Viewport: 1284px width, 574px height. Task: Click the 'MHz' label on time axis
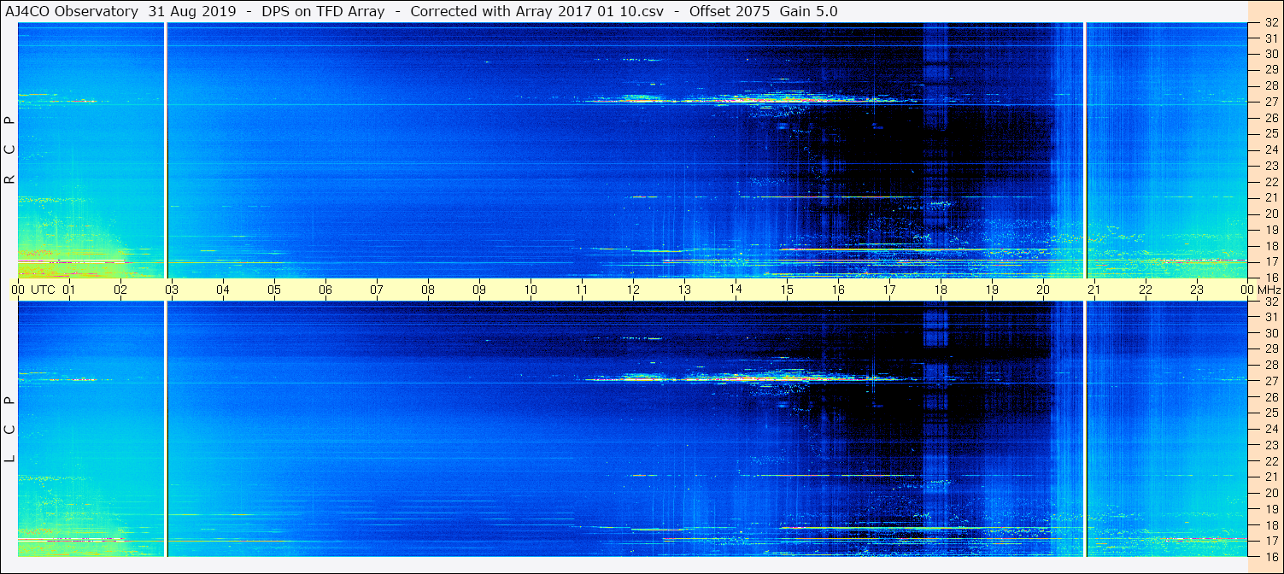point(1269,290)
